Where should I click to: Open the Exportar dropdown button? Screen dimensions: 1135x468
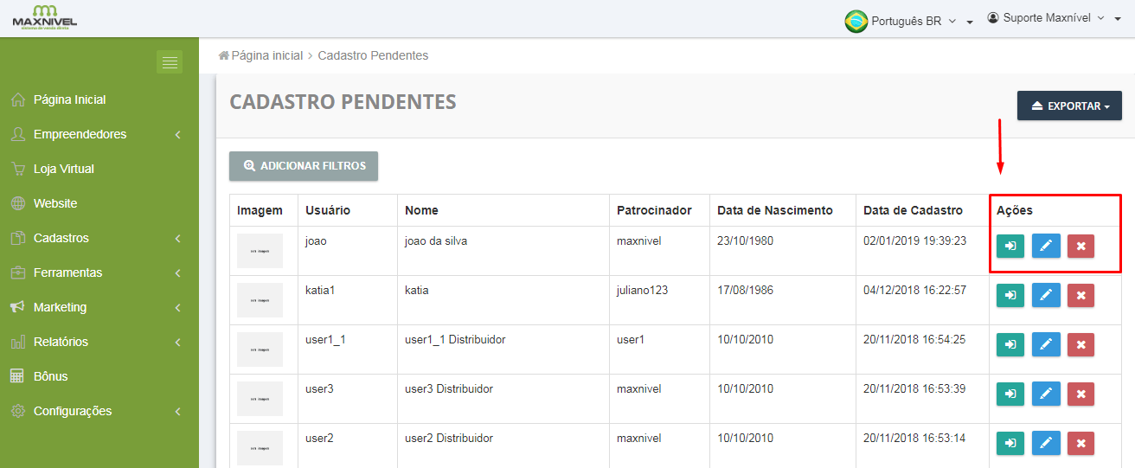point(1069,106)
